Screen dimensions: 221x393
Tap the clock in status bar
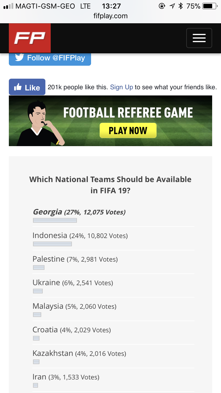coord(111,6)
